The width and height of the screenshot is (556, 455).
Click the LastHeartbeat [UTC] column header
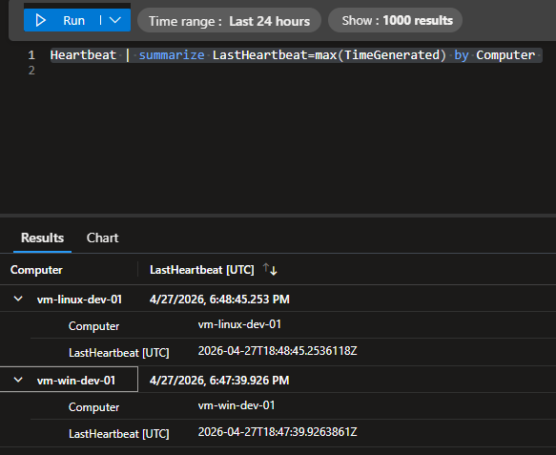[202, 270]
